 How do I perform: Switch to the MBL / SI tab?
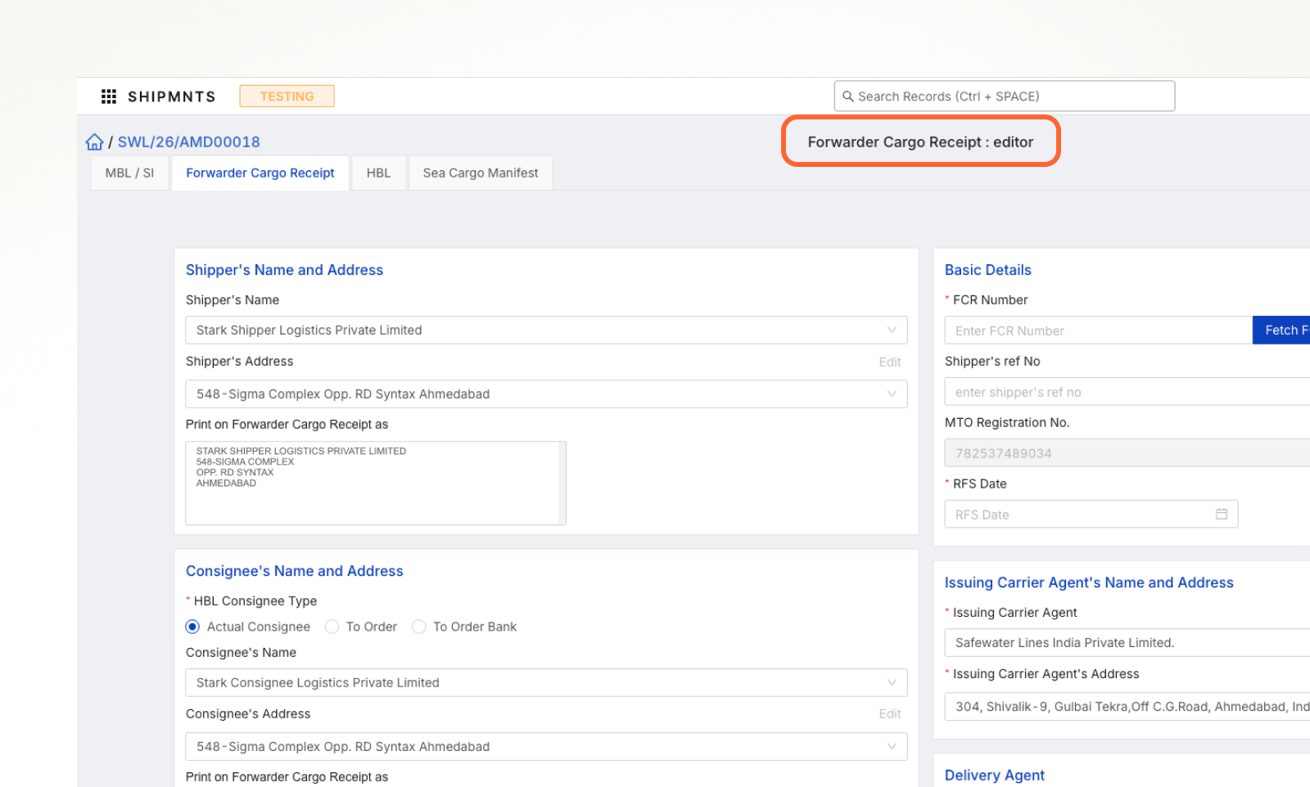[129, 173]
